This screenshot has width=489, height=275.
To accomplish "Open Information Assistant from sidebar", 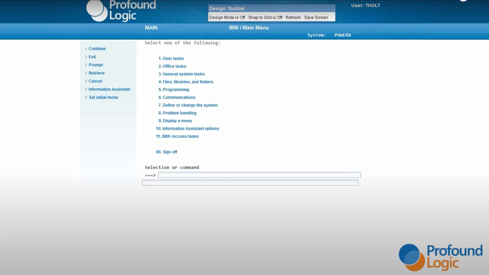I will (109, 89).
